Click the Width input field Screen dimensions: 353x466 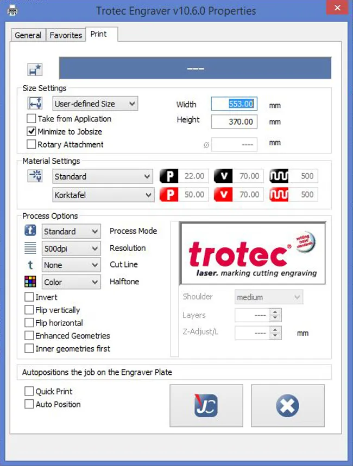point(234,104)
